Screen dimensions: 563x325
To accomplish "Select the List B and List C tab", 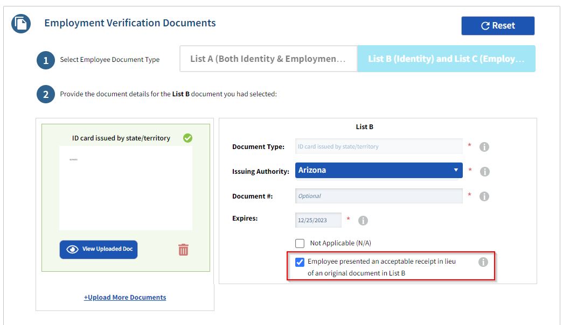I will point(446,59).
